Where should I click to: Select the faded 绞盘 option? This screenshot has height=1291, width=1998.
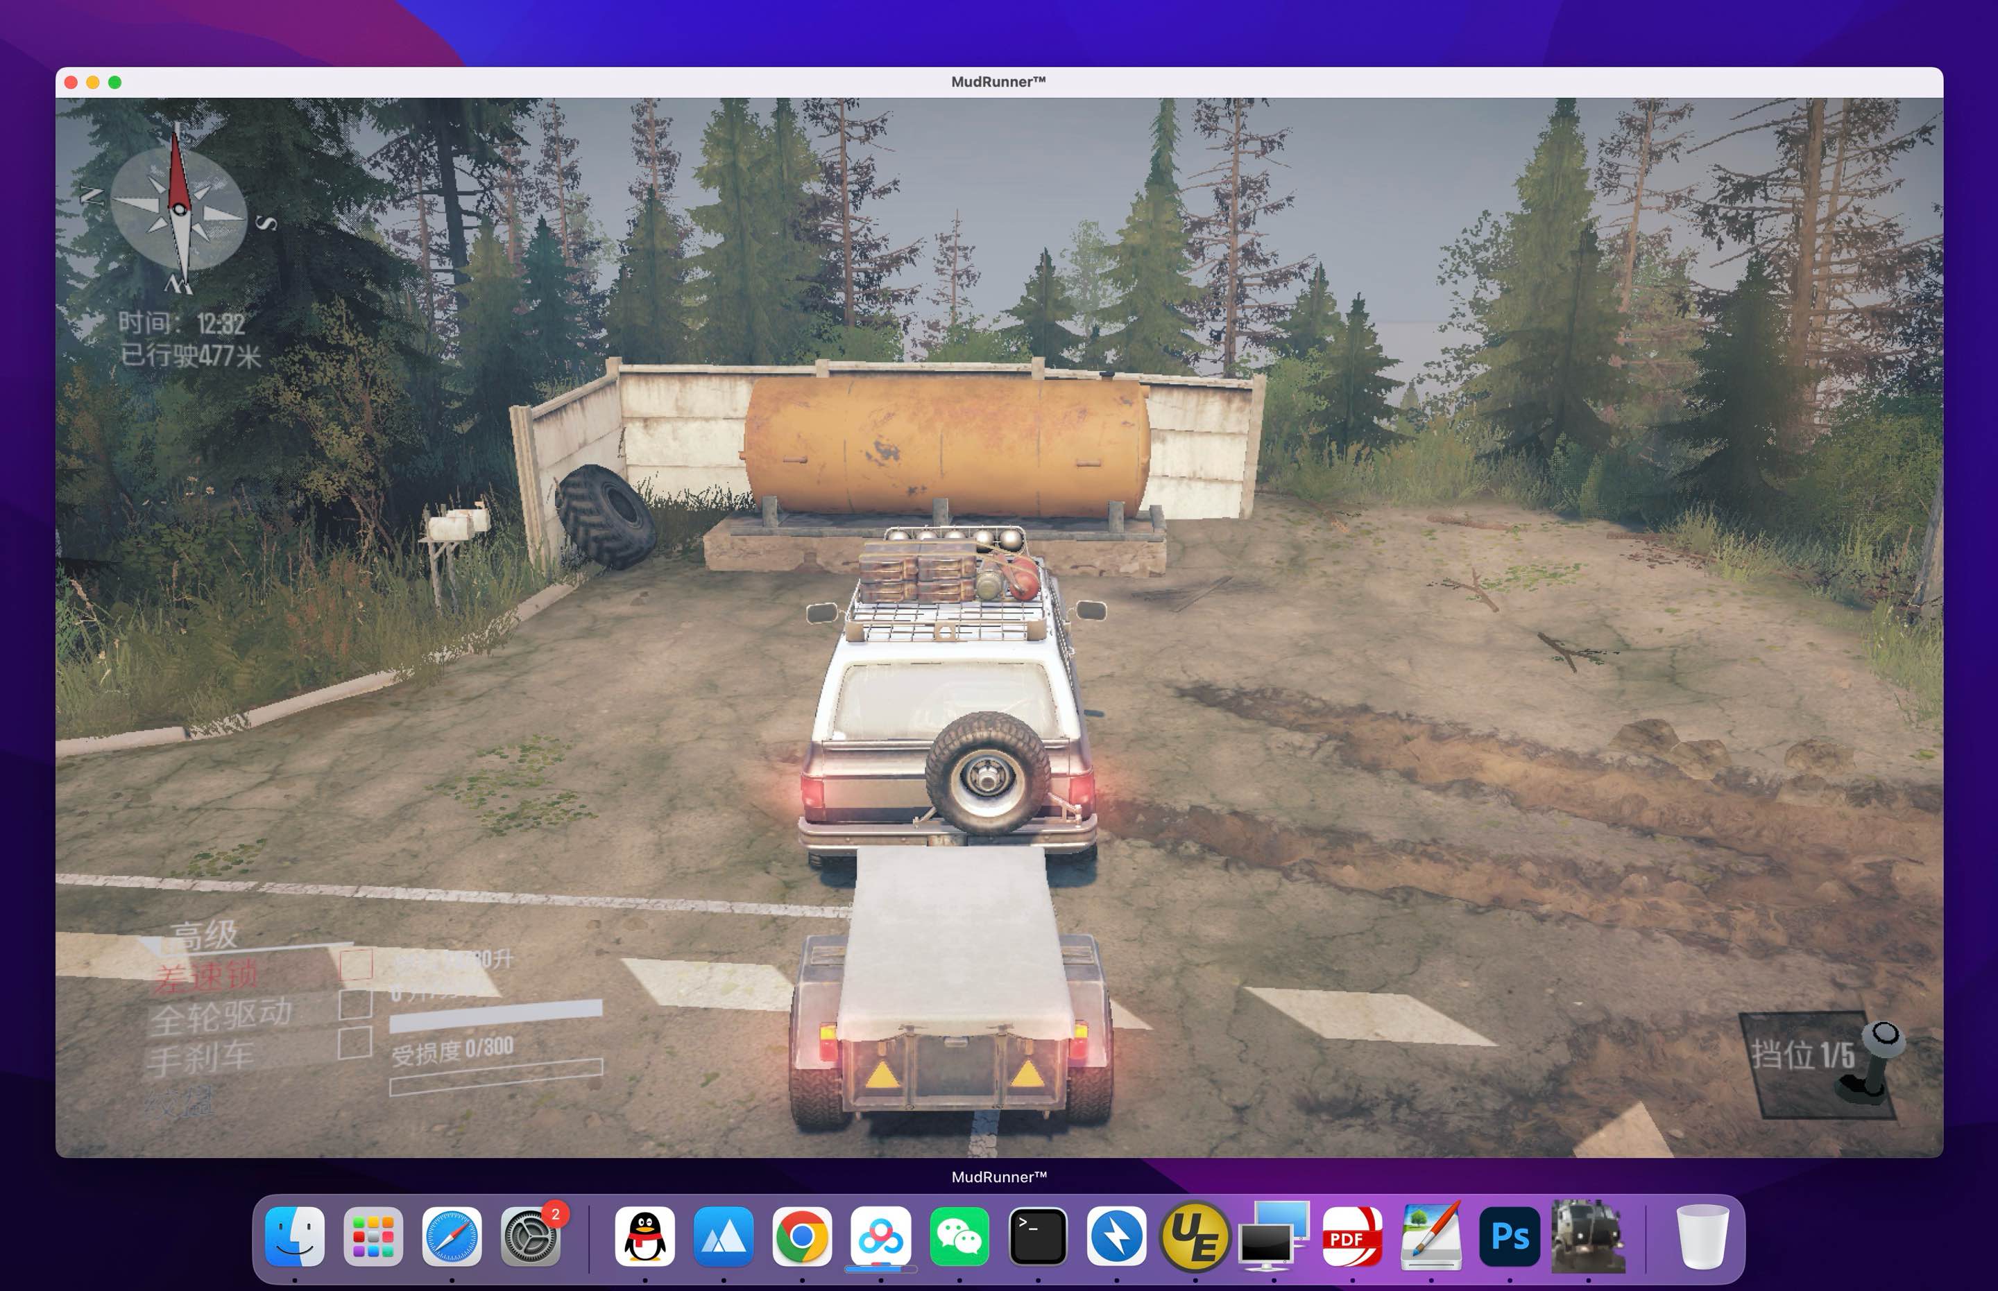tap(181, 1101)
